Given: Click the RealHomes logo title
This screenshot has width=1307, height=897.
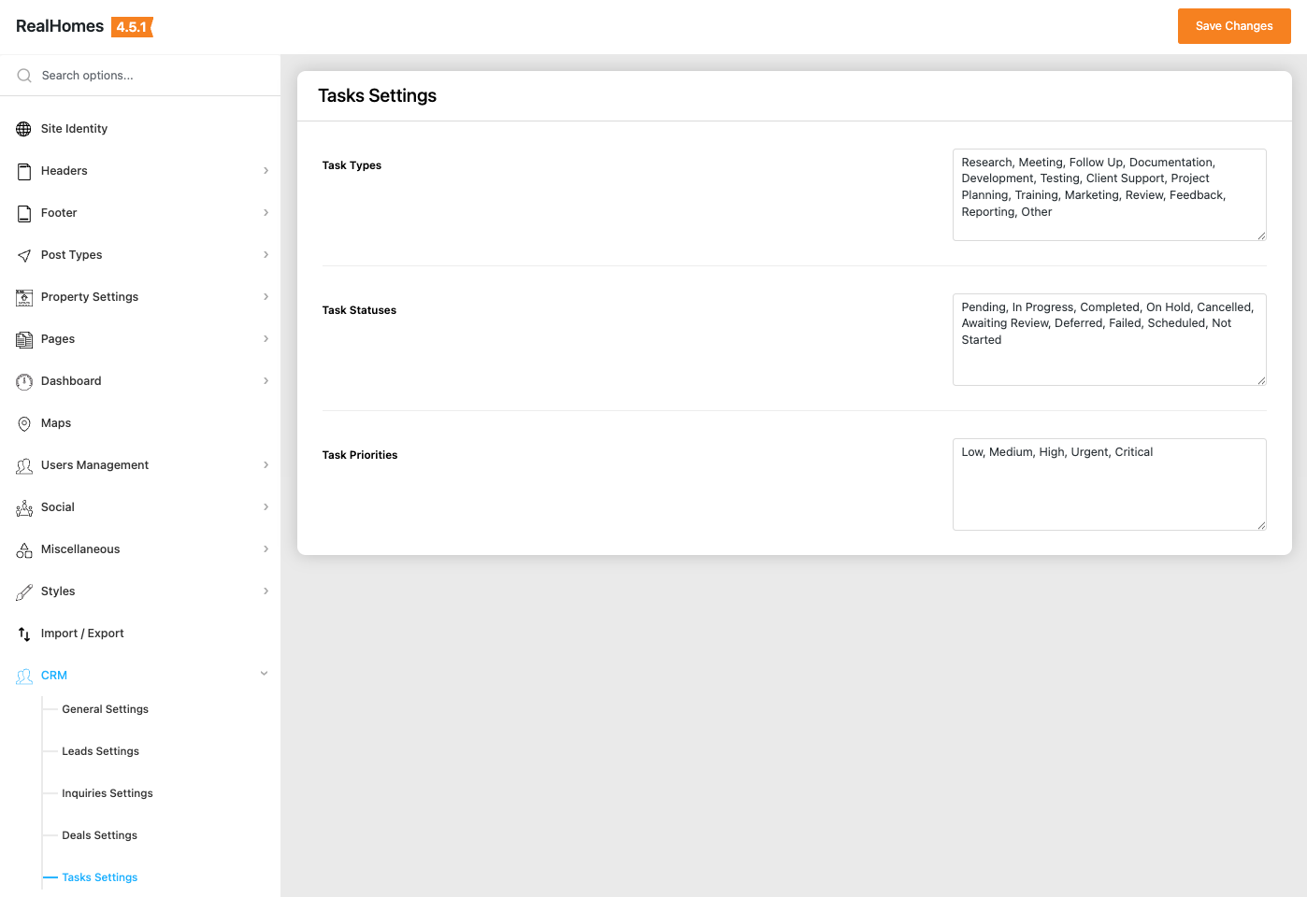Looking at the screenshot, I should [x=60, y=26].
